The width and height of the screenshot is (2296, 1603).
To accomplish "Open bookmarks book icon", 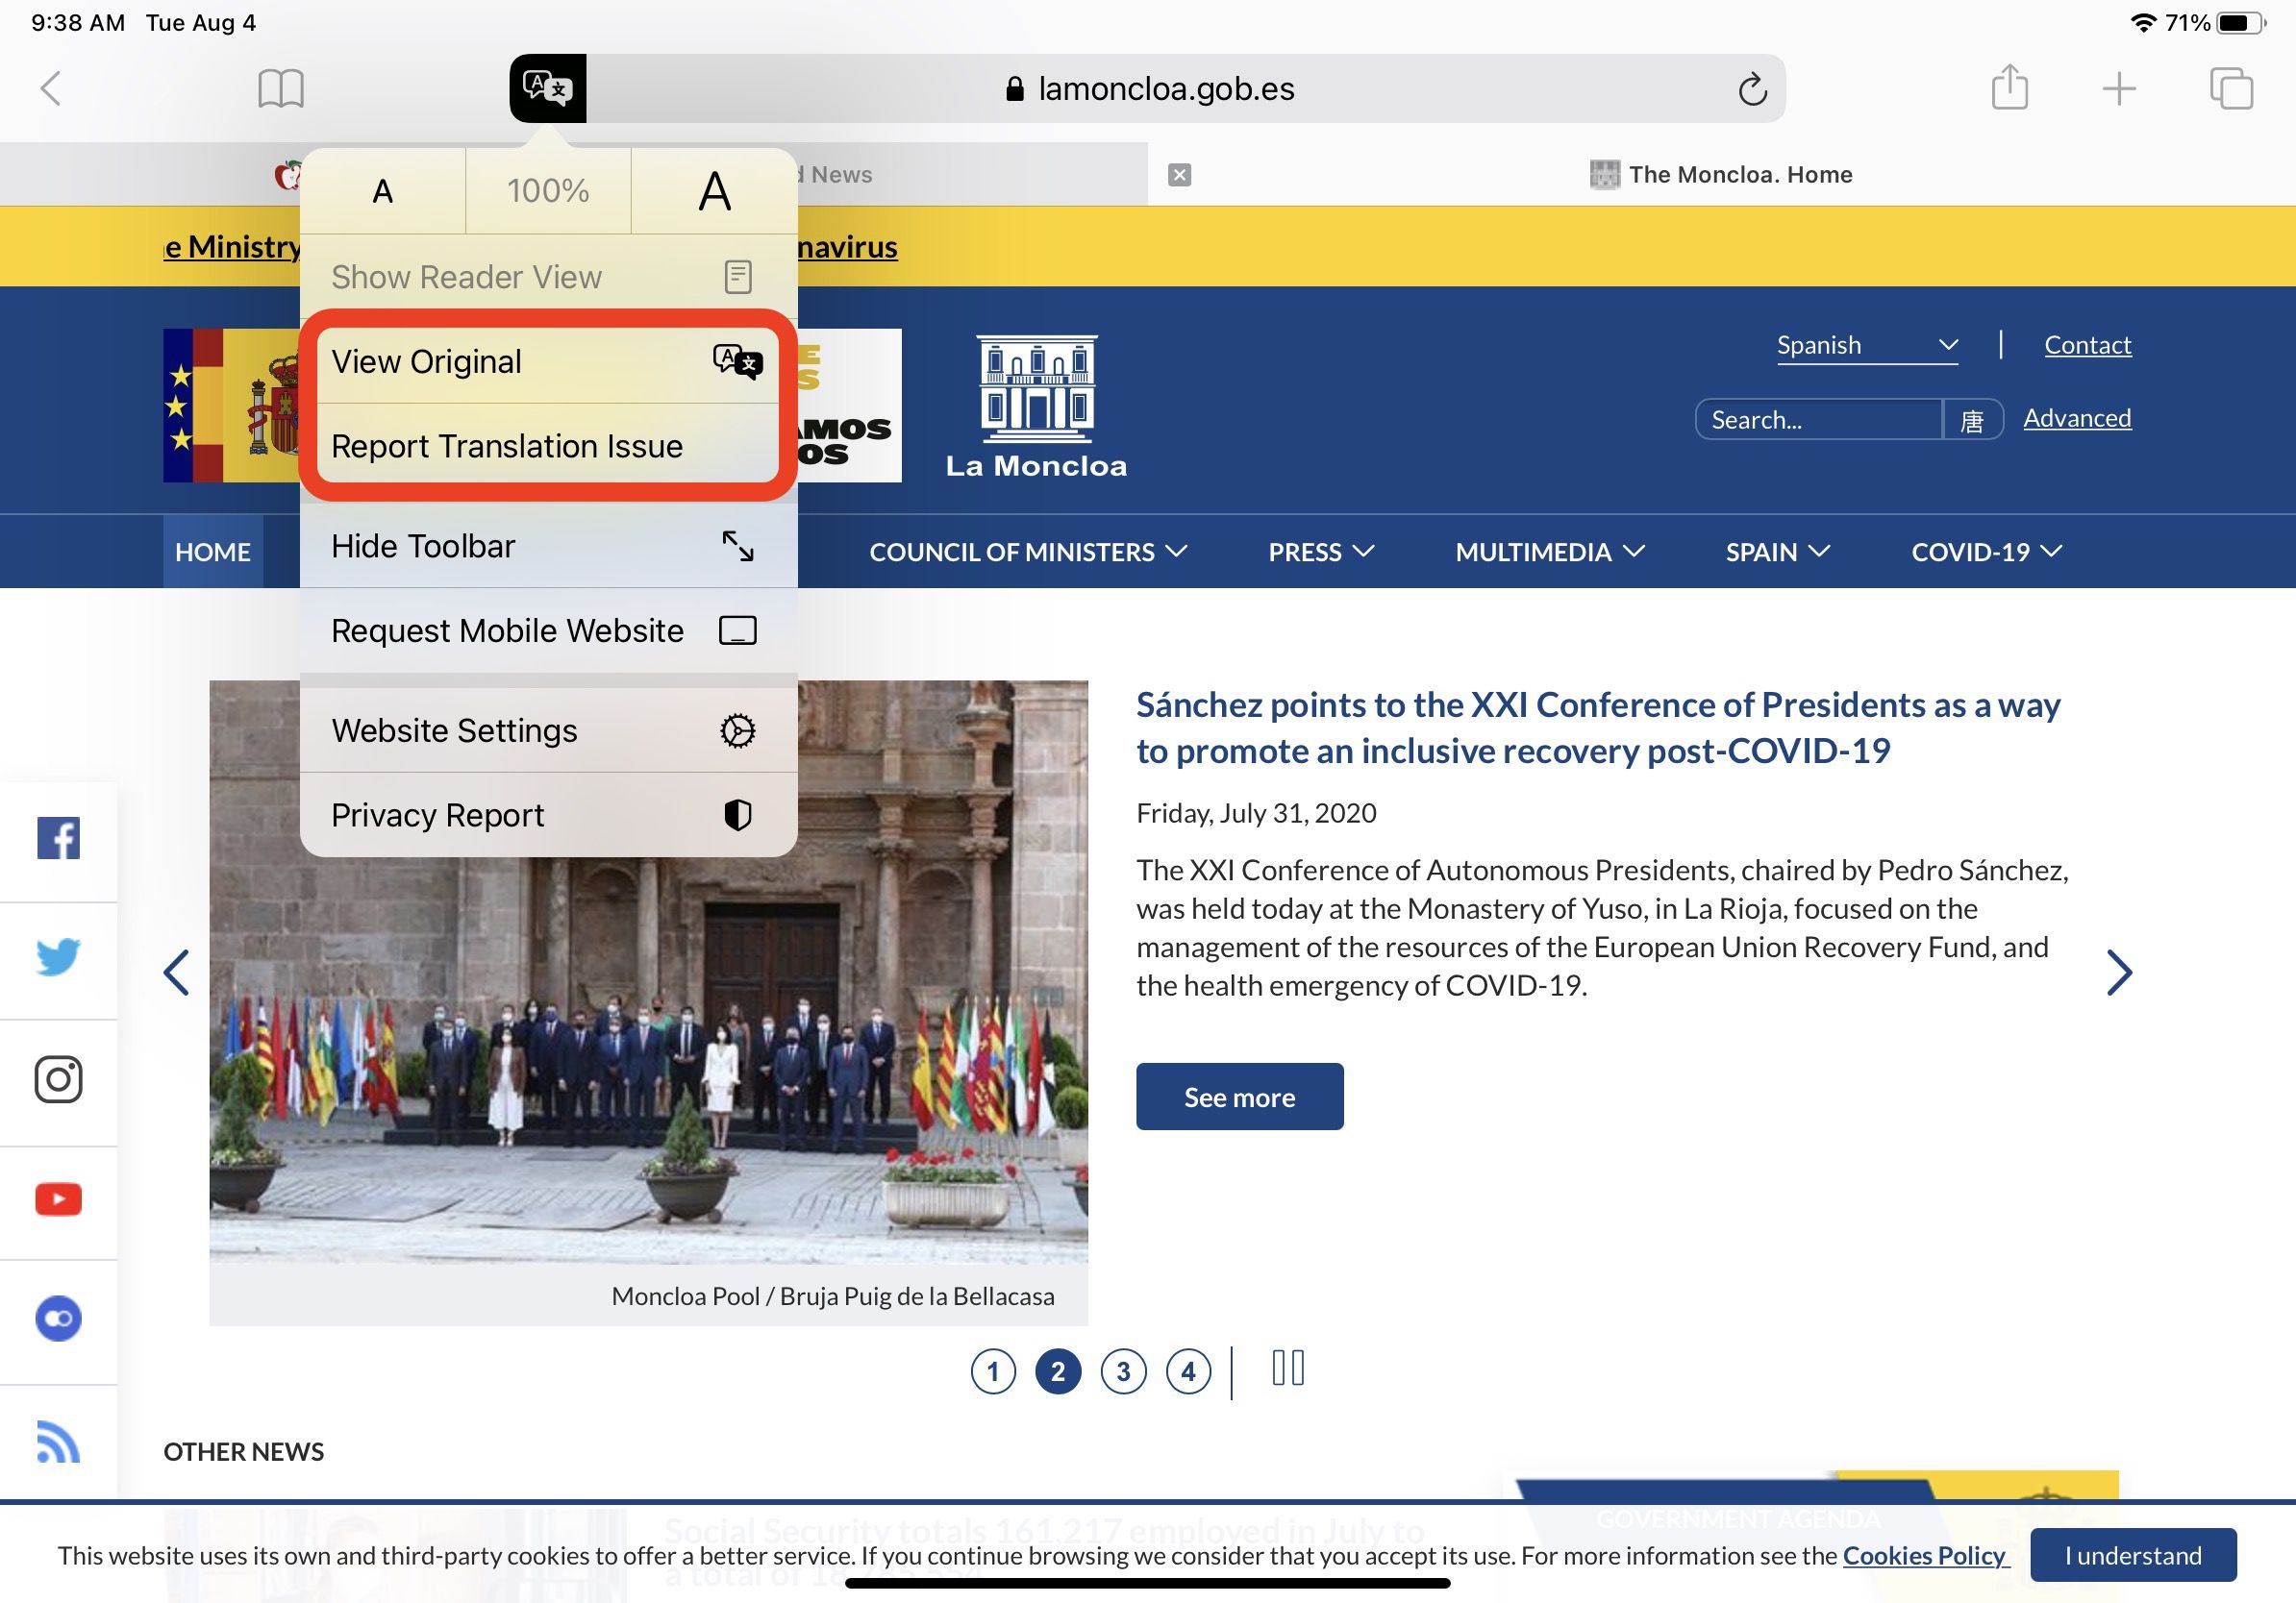I will tap(280, 88).
